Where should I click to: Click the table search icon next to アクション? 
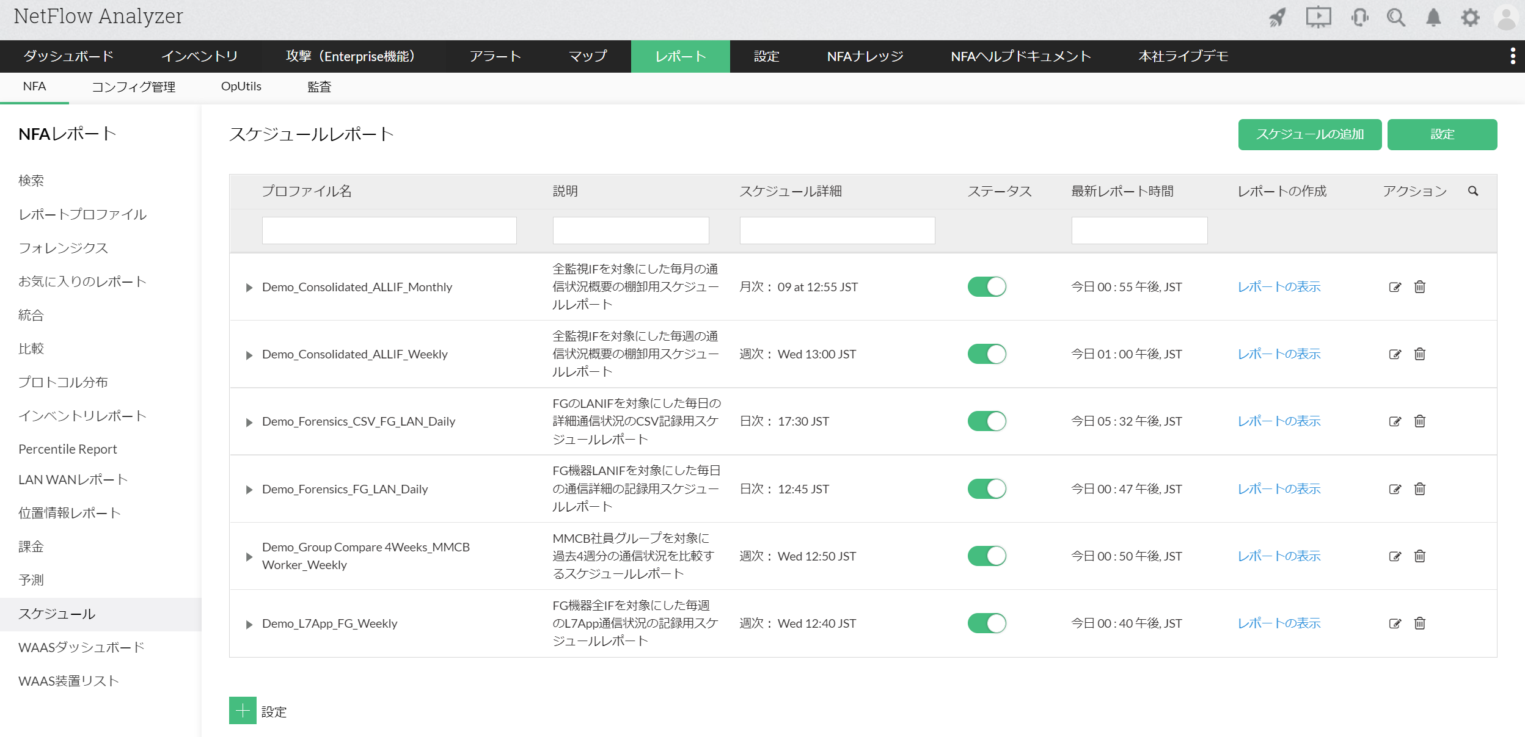point(1473,191)
